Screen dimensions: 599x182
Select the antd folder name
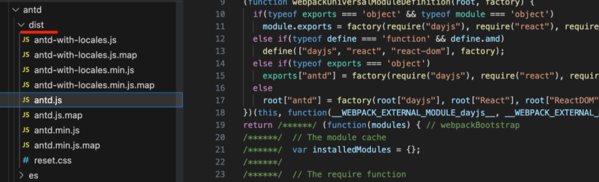(32, 10)
